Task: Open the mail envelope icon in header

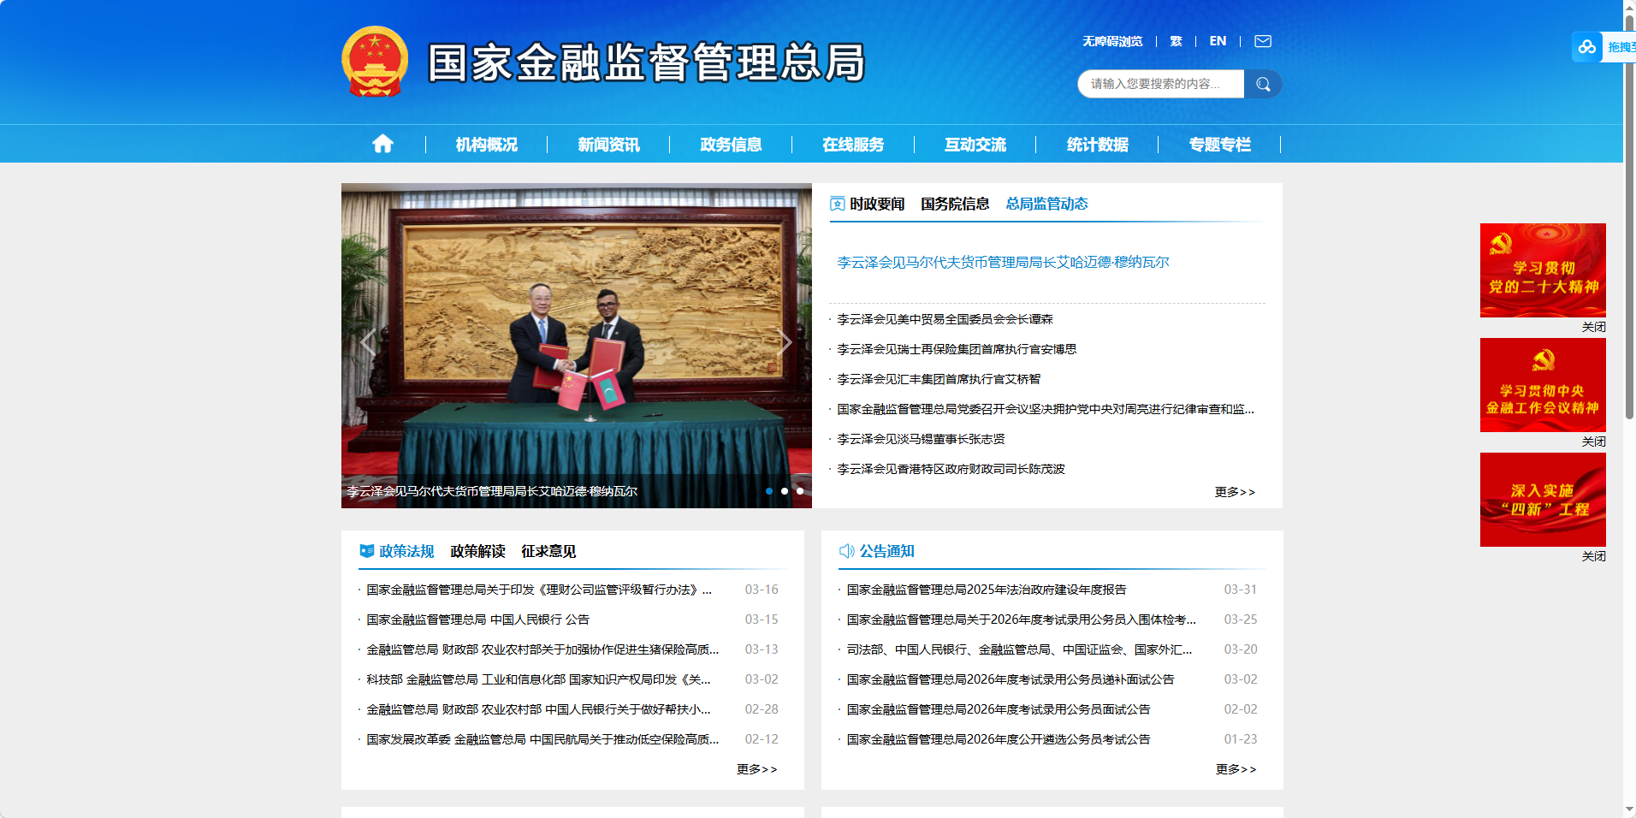Action: (x=1263, y=41)
